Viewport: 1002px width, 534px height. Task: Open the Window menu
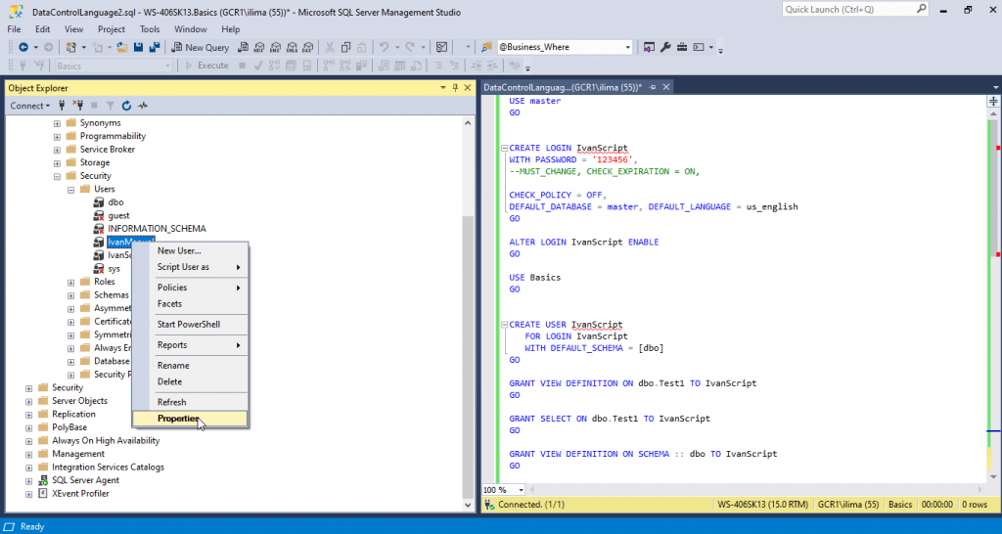point(191,29)
